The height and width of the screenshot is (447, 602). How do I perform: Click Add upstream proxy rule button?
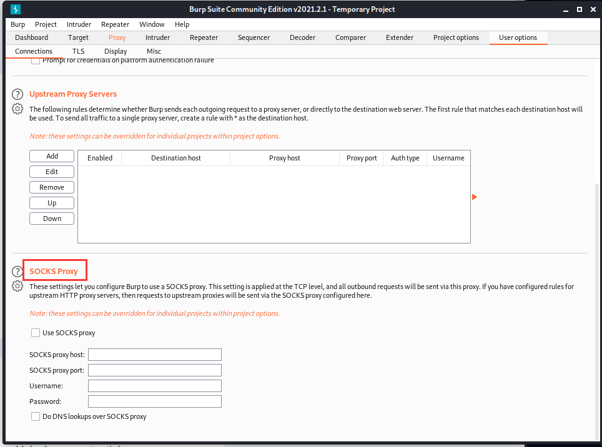pyautogui.click(x=52, y=156)
